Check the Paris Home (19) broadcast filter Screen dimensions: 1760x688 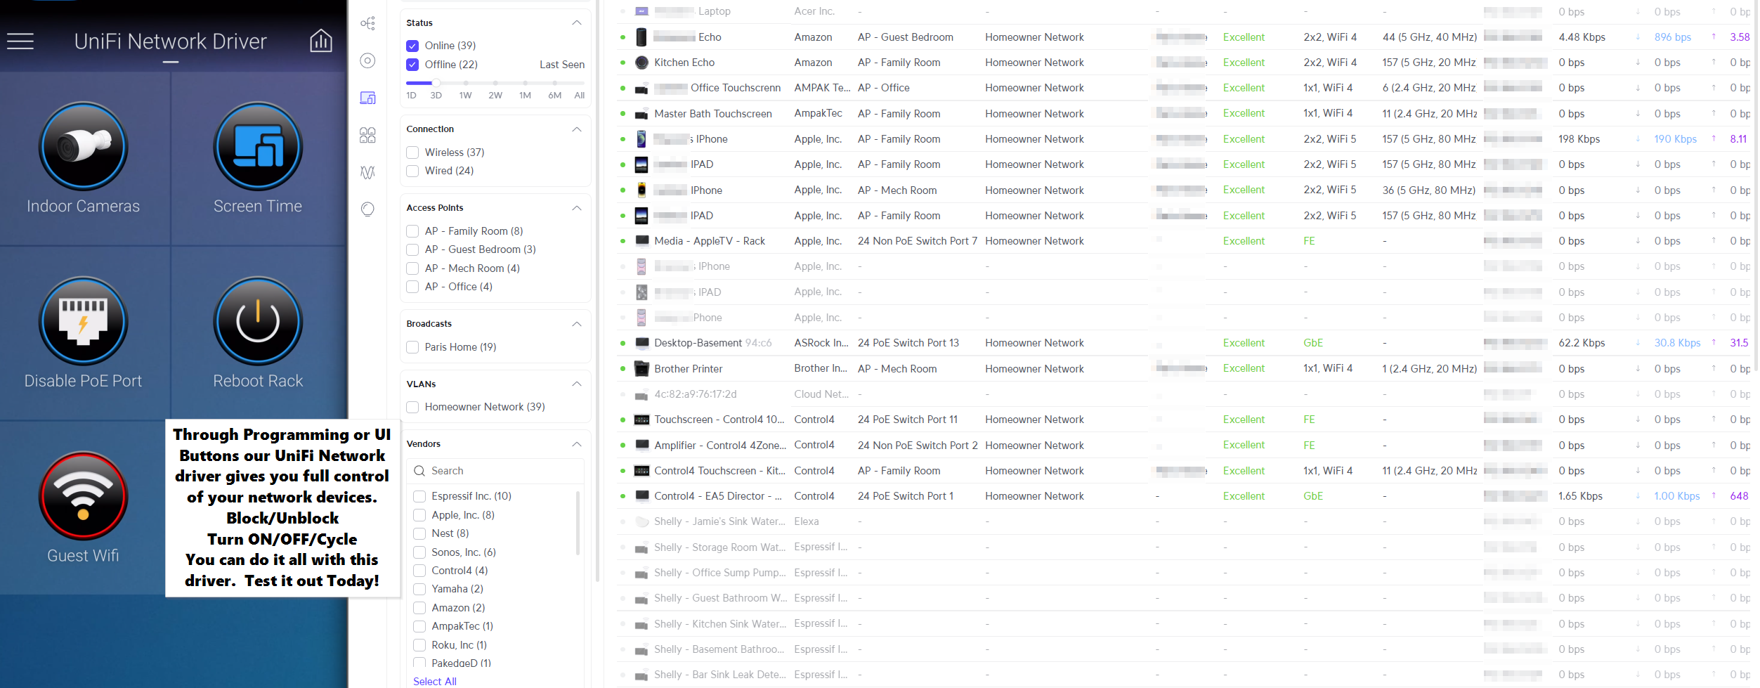coord(413,347)
